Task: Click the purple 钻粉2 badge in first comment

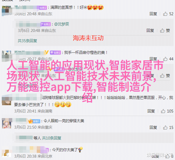Action: (x=43, y=8)
